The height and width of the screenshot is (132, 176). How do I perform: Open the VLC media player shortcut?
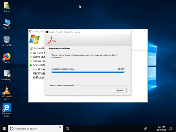coord(7,93)
